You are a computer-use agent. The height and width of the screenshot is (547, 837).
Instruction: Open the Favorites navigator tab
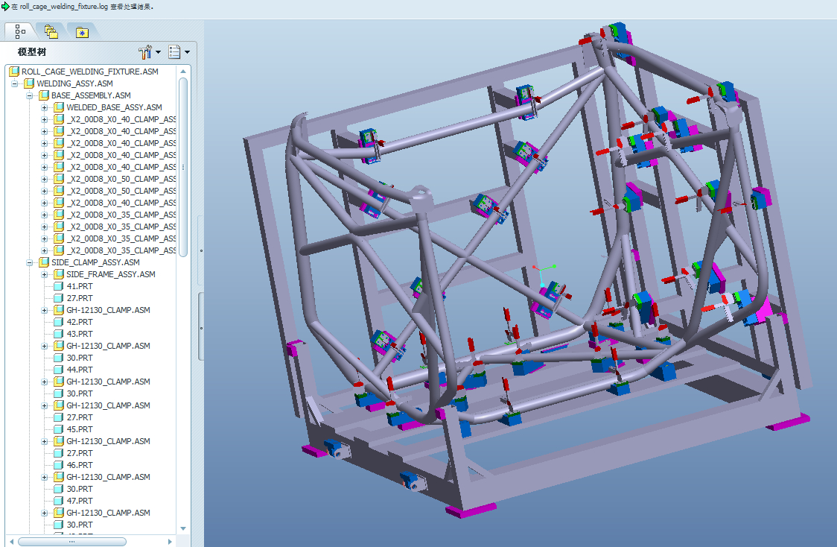[x=82, y=32]
